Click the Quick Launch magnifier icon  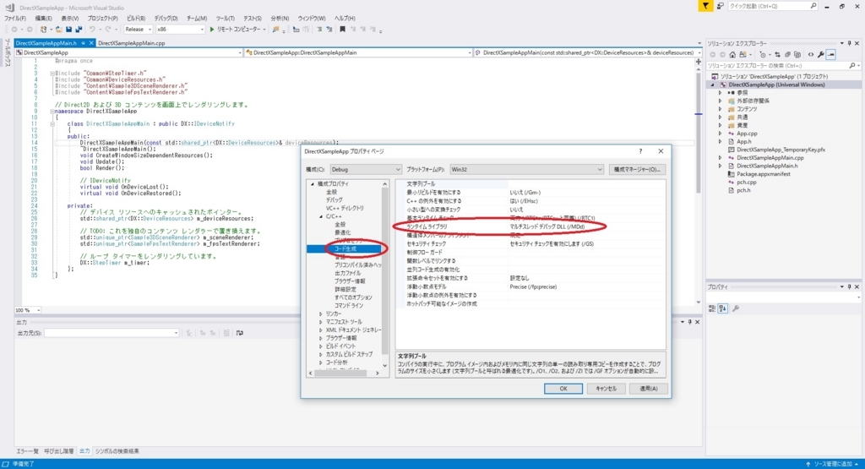coord(813,6)
